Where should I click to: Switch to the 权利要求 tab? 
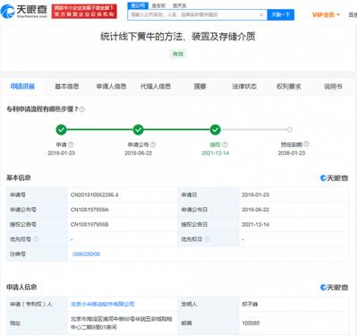click(x=289, y=86)
